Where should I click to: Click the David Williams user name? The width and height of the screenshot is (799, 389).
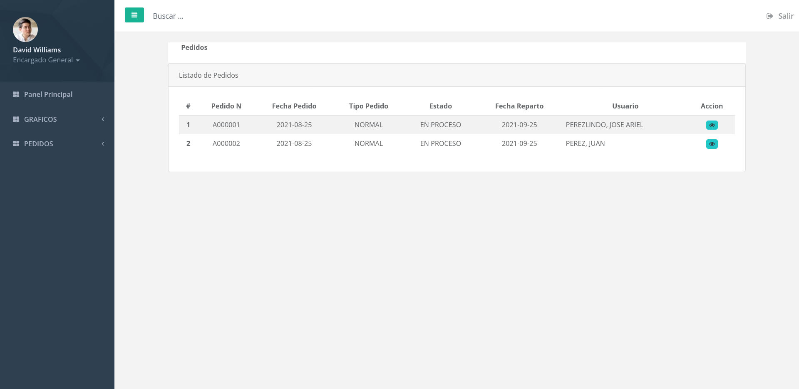tap(37, 50)
